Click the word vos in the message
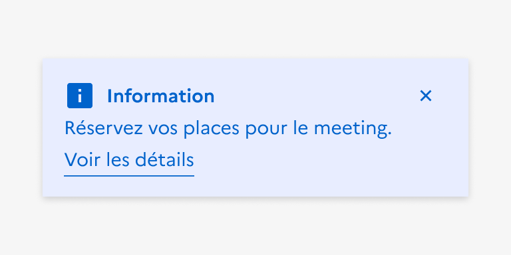 click(163, 129)
